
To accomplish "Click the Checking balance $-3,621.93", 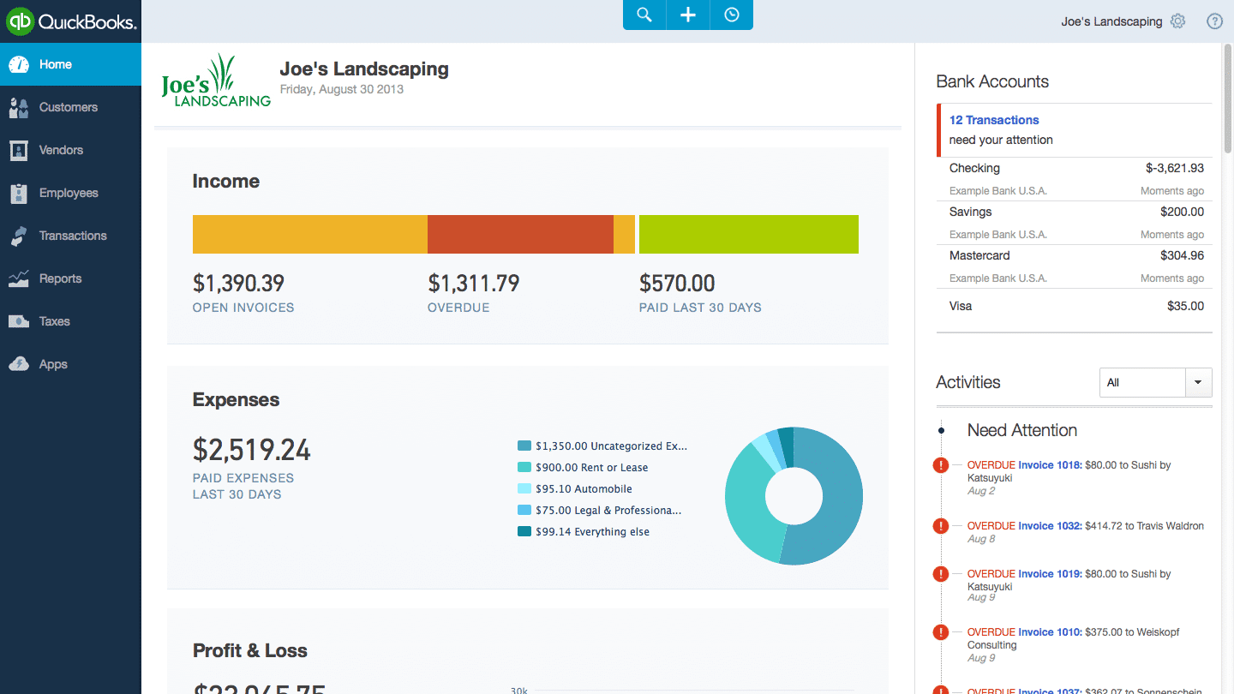I will coord(1175,169).
